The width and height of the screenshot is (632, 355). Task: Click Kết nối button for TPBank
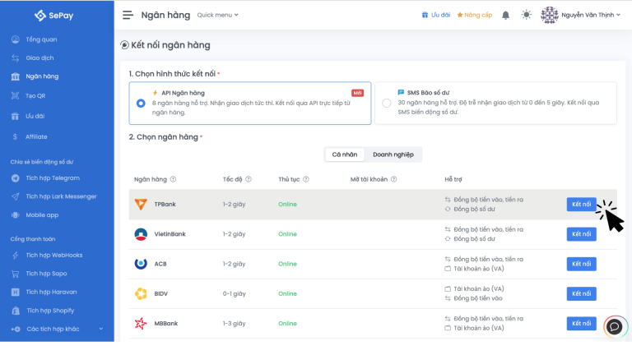tap(581, 205)
